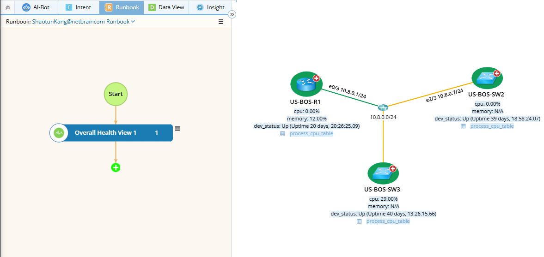The image size is (544, 257).
Task: Click the orange Runbook 'R' icon
Action: point(109,7)
